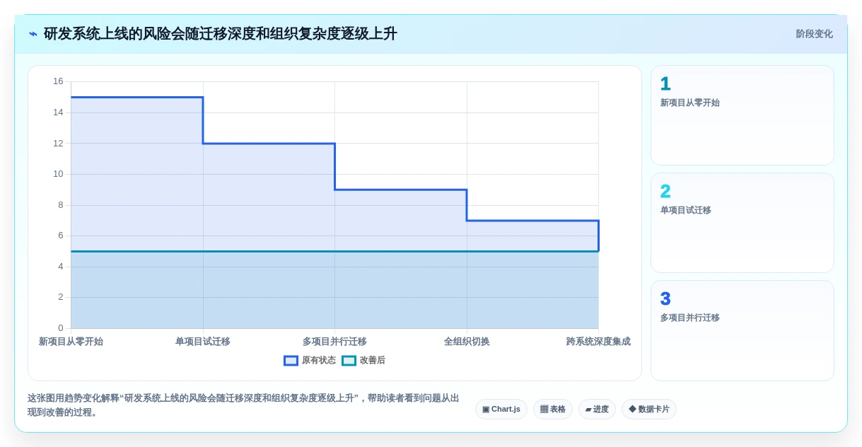Click y-axis value 4

pos(61,267)
